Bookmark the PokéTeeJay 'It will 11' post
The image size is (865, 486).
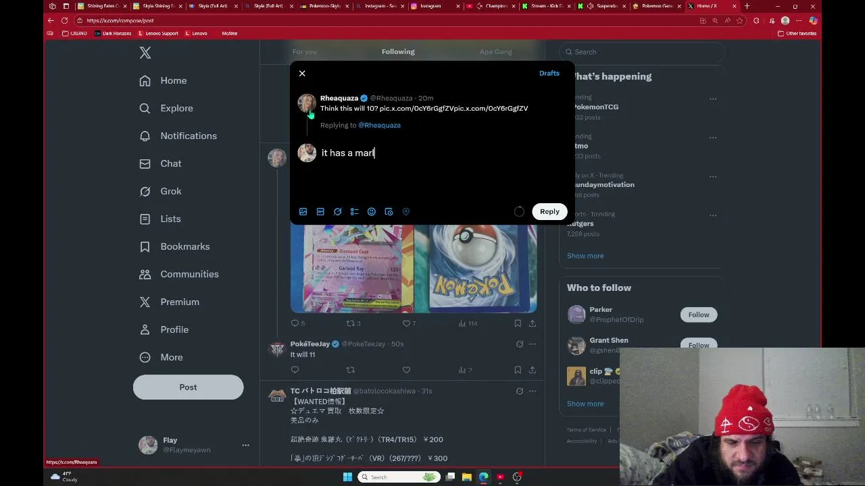click(x=518, y=370)
